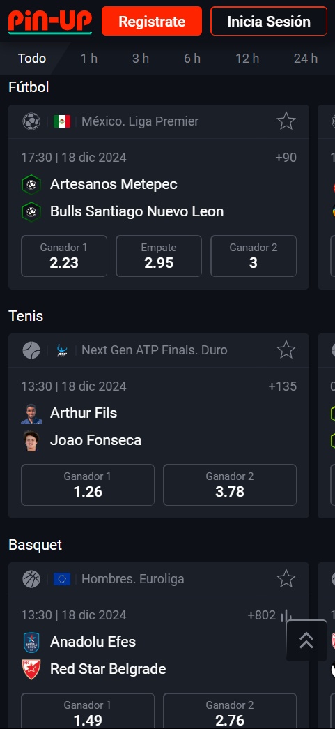This screenshot has height=729, width=335.
Task: Tap the tennis ball sport icon
Action: (31, 350)
